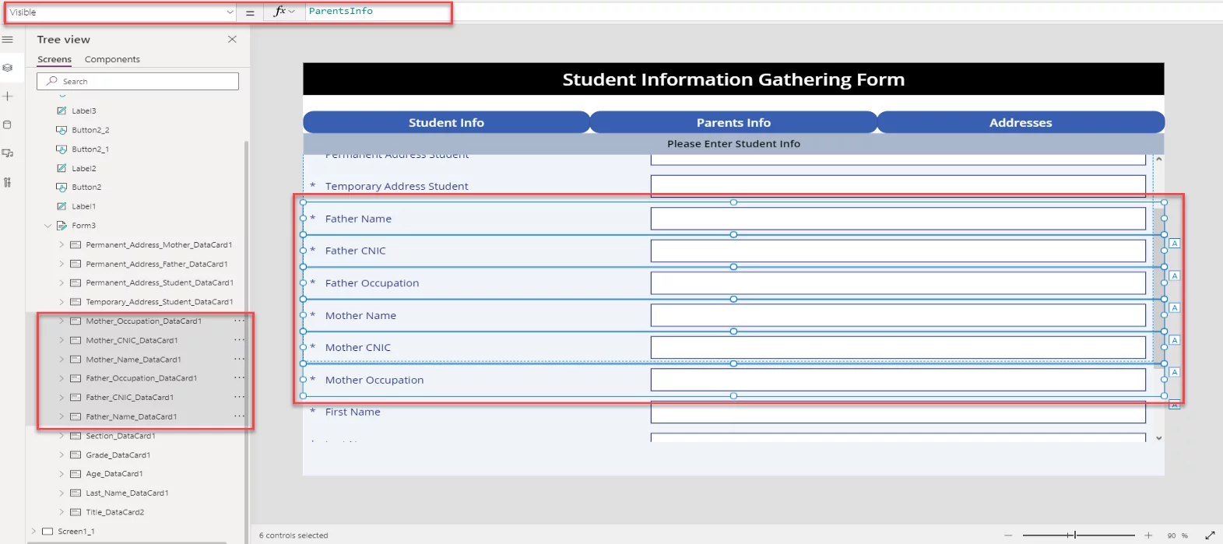The width and height of the screenshot is (1223, 544).
Task: Open the Data cylinder icon
Action: click(8, 125)
